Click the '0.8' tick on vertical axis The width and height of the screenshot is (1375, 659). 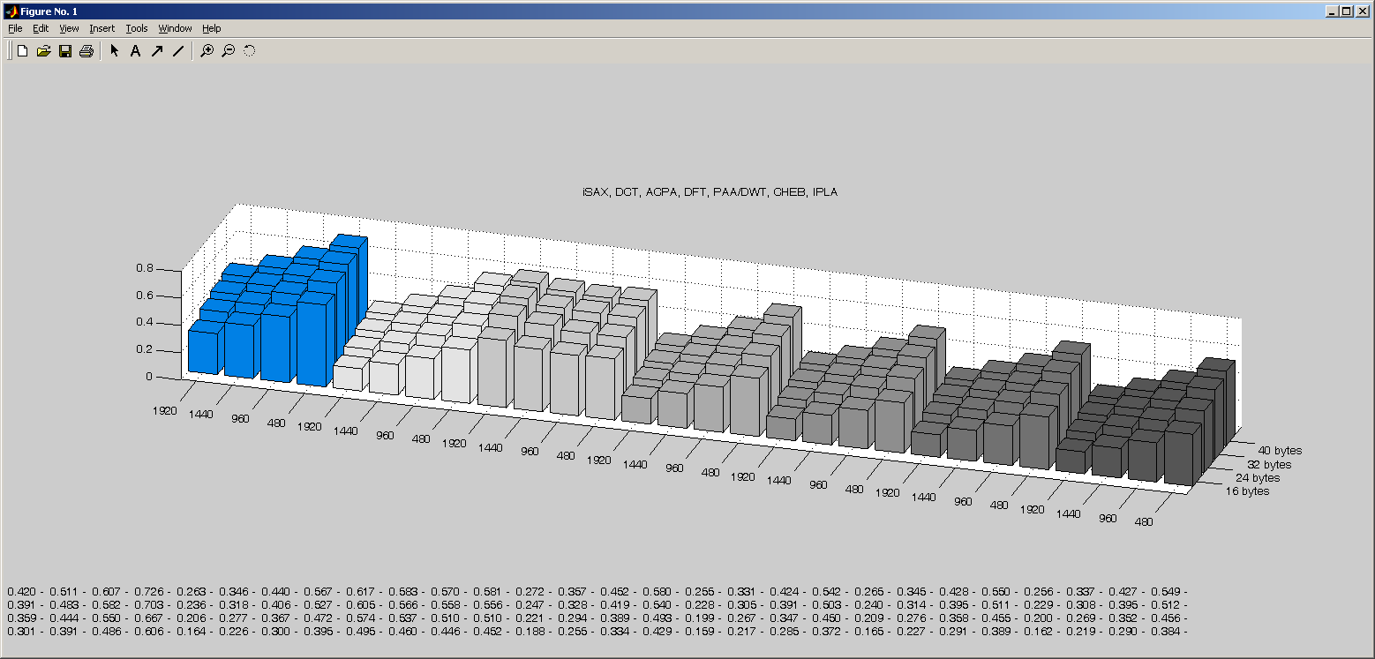tap(144, 268)
